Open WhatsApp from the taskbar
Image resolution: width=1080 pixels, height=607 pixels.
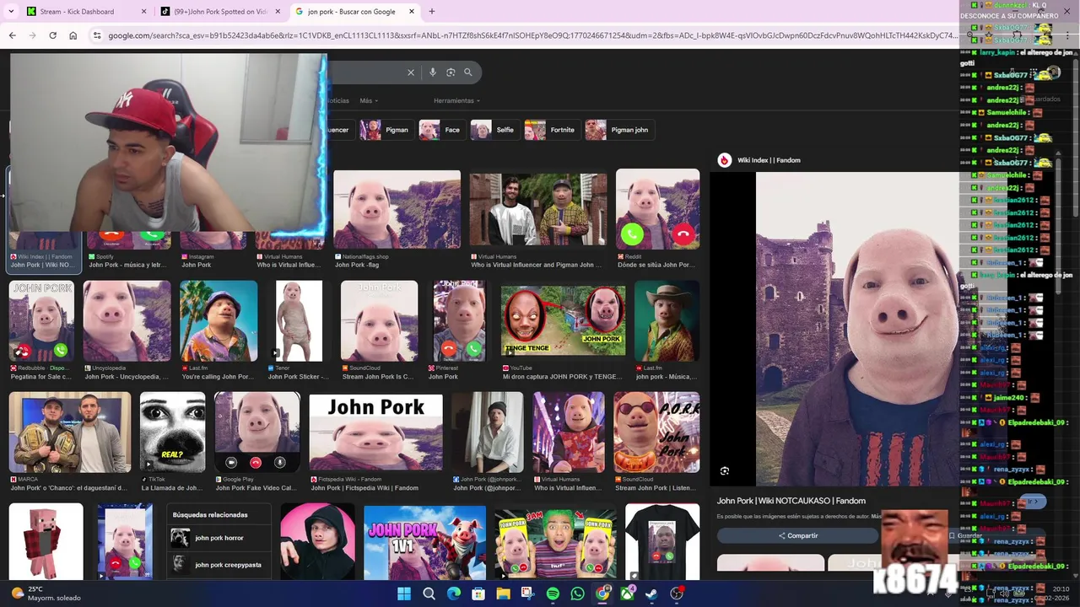(x=577, y=594)
